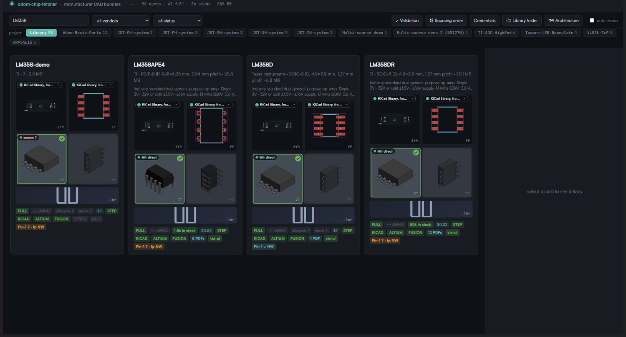Select the Z-up 3D thumbnail in LM358-demo card
The width and height of the screenshot is (626, 337).
tap(42, 159)
